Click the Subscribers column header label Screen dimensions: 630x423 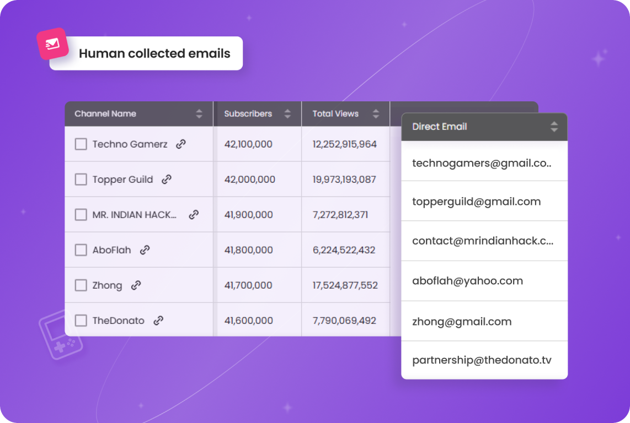[248, 113]
